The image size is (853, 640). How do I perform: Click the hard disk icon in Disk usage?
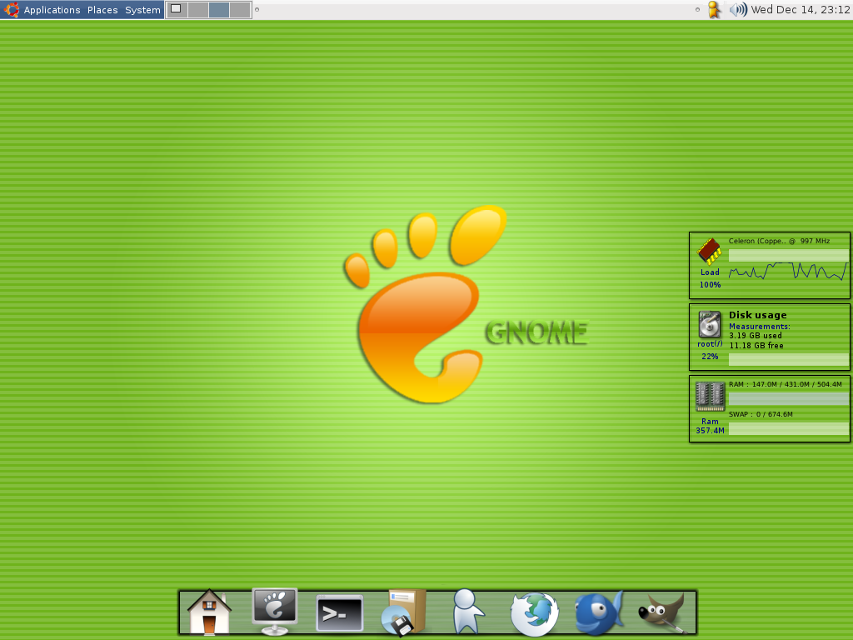pyautogui.click(x=710, y=324)
